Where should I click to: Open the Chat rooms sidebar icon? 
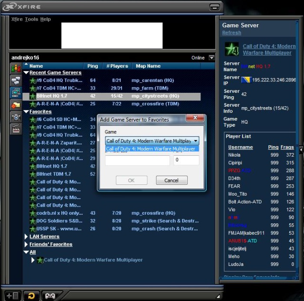(x=16, y=80)
